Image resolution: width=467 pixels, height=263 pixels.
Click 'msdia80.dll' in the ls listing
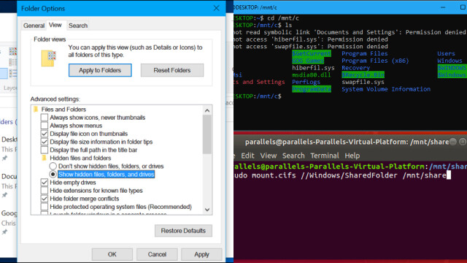pyautogui.click(x=312, y=75)
